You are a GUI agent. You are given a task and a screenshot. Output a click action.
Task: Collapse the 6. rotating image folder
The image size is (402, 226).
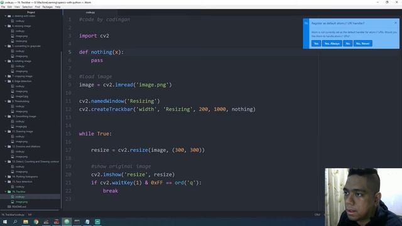pyautogui.click(x=6, y=62)
